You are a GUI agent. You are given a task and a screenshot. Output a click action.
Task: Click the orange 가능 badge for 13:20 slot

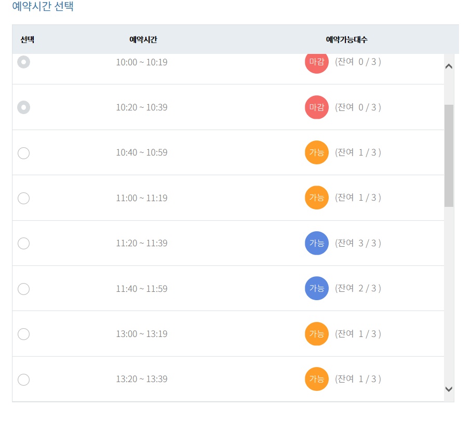(317, 379)
